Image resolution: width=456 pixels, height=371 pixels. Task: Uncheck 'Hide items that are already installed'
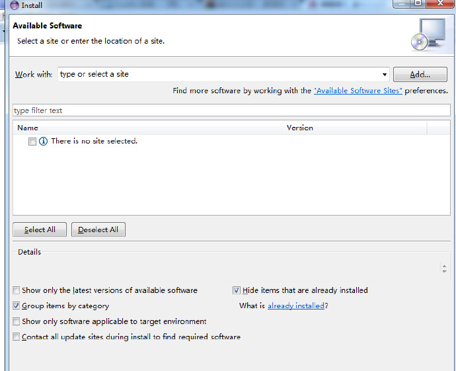pyautogui.click(x=237, y=290)
